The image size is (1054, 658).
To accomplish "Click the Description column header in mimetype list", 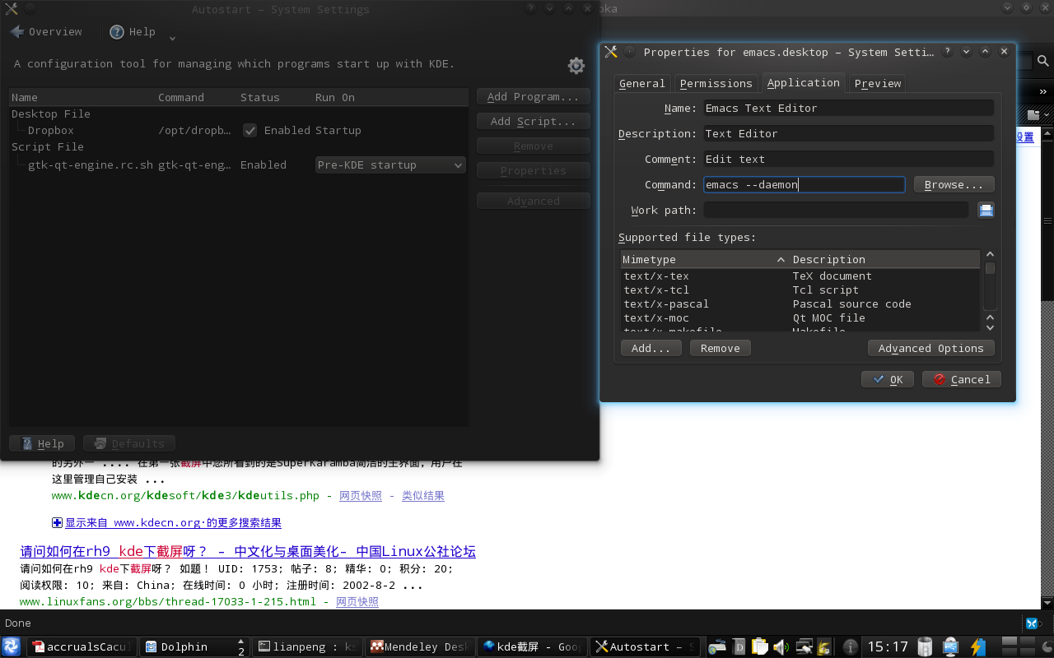I will tap(884, 260).
